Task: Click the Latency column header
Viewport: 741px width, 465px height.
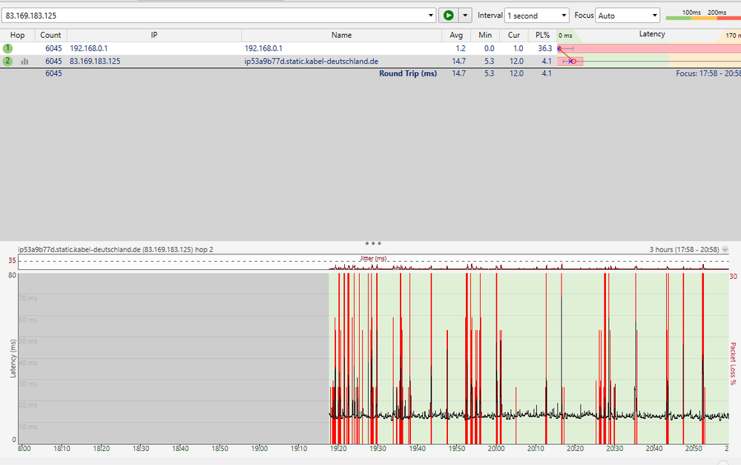Action: (x=651, y=35)
